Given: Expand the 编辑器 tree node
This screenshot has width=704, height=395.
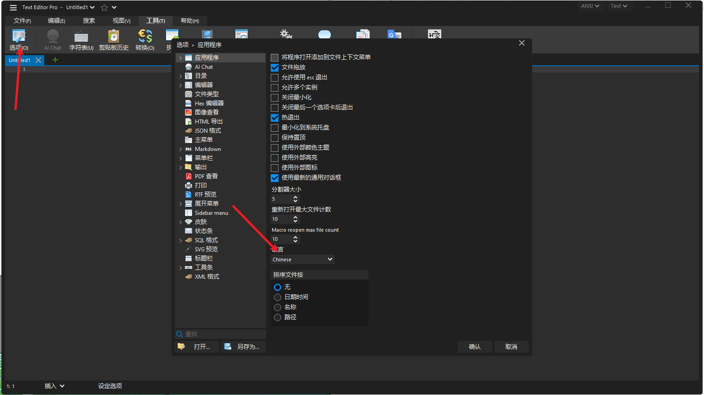Looking at the screenshot, I should [181, 84].
